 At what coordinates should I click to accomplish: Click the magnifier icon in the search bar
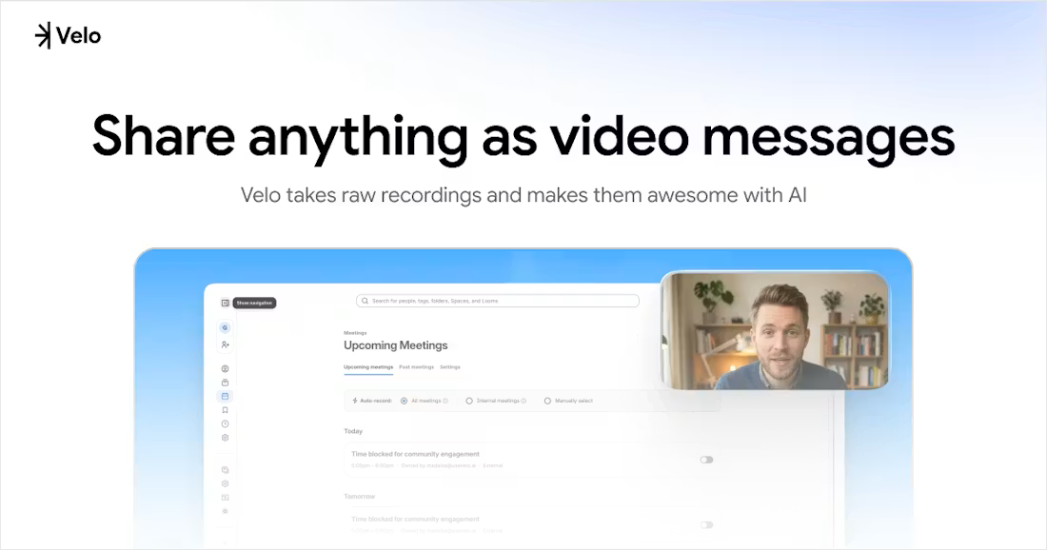(x=365, y=301)
